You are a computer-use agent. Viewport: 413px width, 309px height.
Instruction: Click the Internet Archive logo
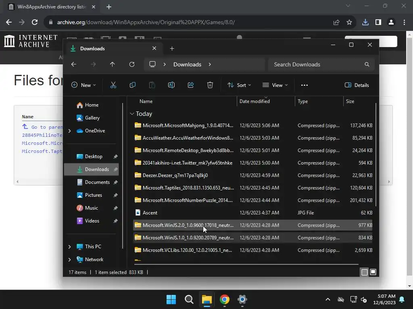pyautogui.click(x=31, y=41)
